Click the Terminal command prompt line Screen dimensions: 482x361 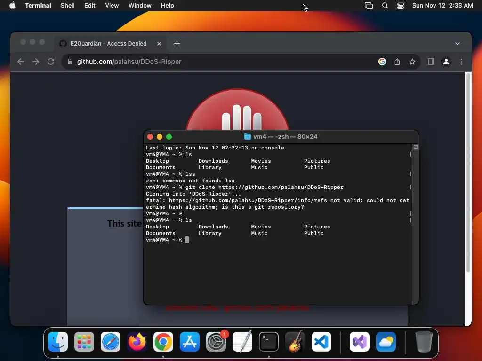(x=167, y=240)
